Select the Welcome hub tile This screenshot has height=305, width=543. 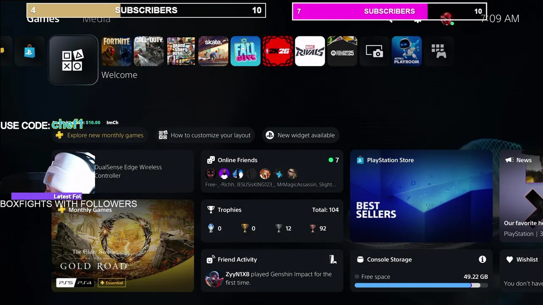pos(73,60)
